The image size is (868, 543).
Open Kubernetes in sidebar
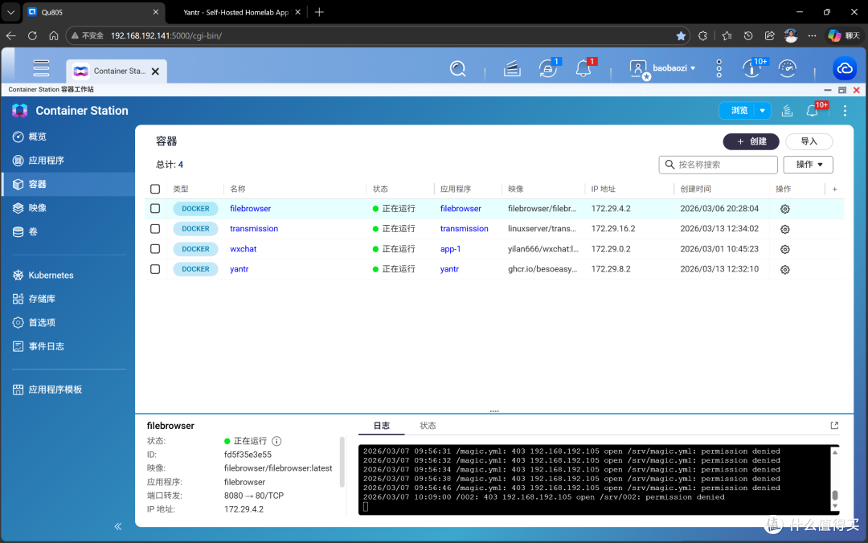tap(68, 275)
